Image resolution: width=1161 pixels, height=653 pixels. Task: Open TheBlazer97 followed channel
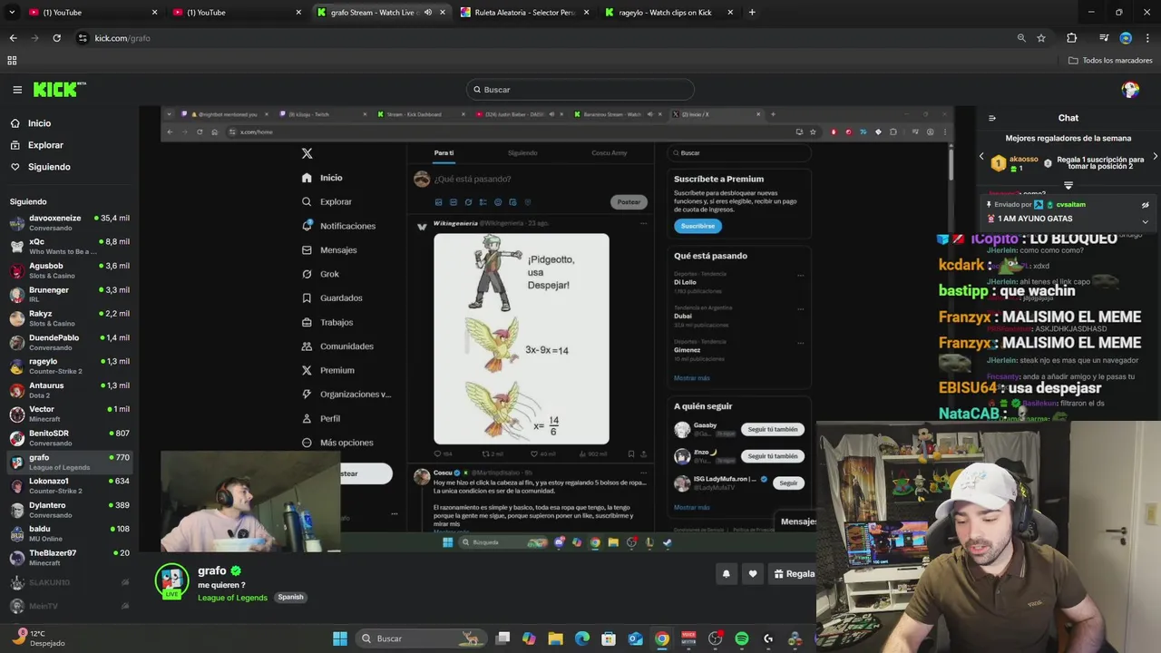(70, 558)
